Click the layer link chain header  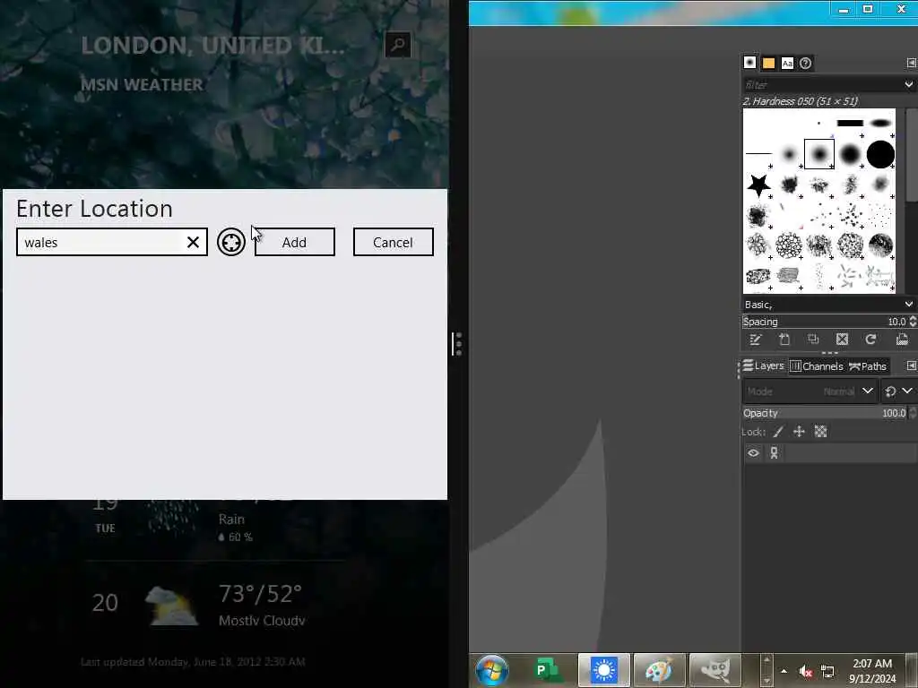[x=774, y=452]
